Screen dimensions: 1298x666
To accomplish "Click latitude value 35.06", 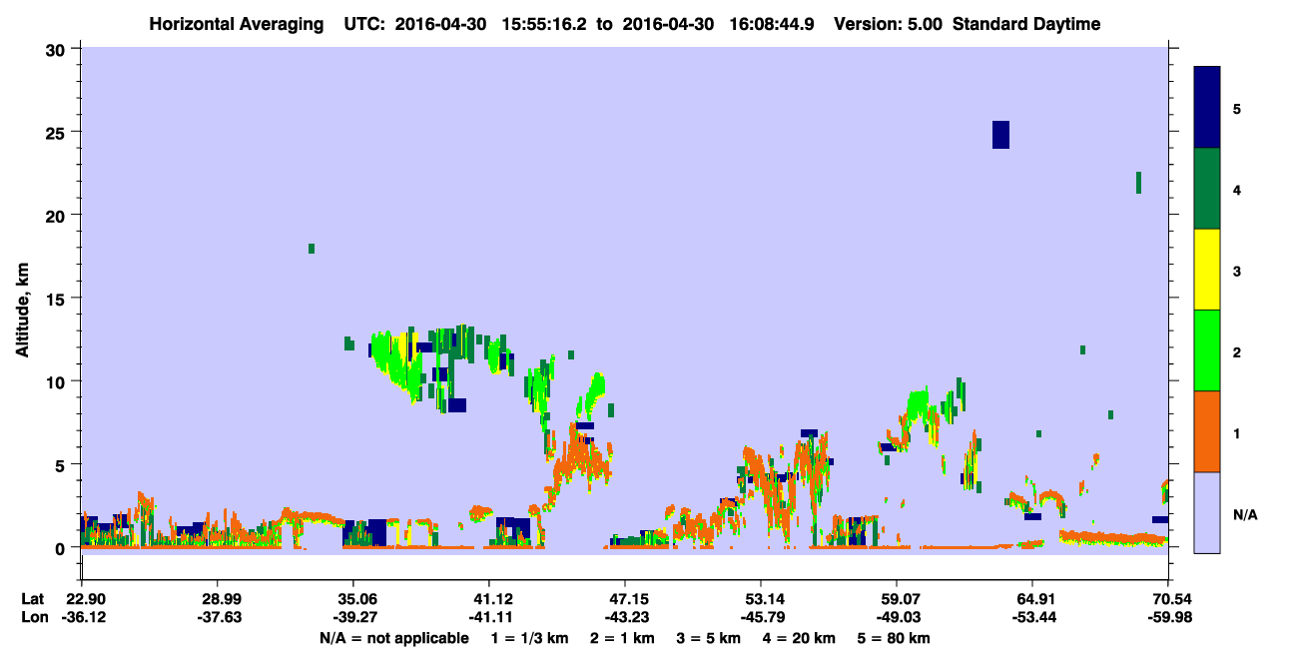I will click(x=352, y=599).
